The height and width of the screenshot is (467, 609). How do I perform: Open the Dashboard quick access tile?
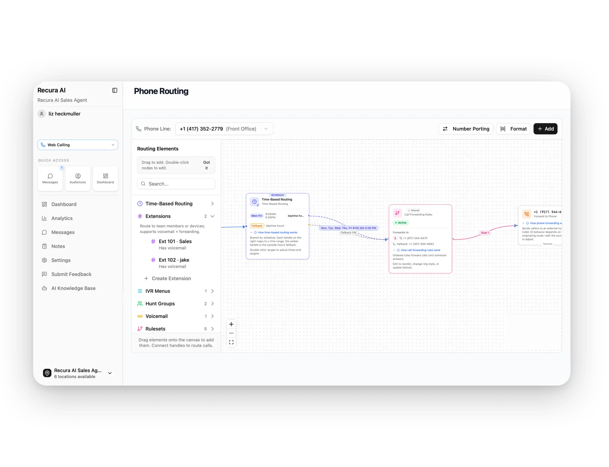(105, 178)
